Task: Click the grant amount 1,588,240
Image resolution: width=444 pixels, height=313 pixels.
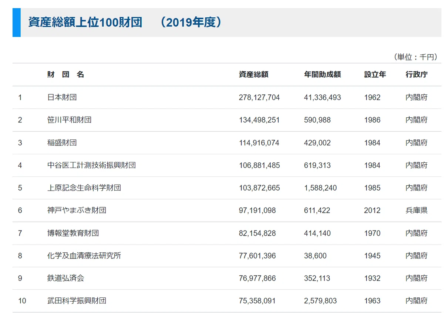Action: coord(320,188)
